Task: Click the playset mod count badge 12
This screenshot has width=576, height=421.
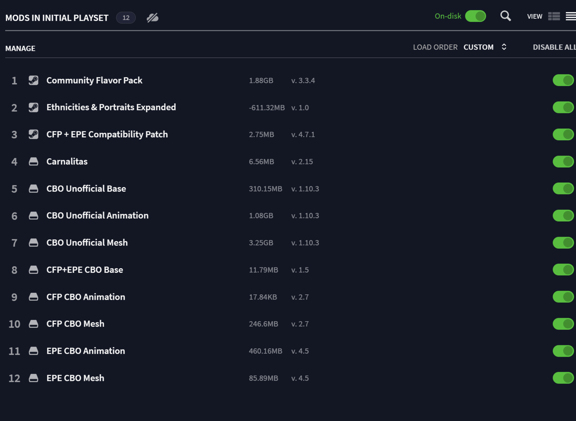Action: pyautogui.click(x=126, y=18)
